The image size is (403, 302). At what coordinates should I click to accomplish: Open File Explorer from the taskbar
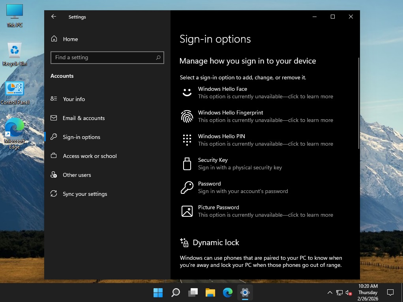click(x=210, y=293)
